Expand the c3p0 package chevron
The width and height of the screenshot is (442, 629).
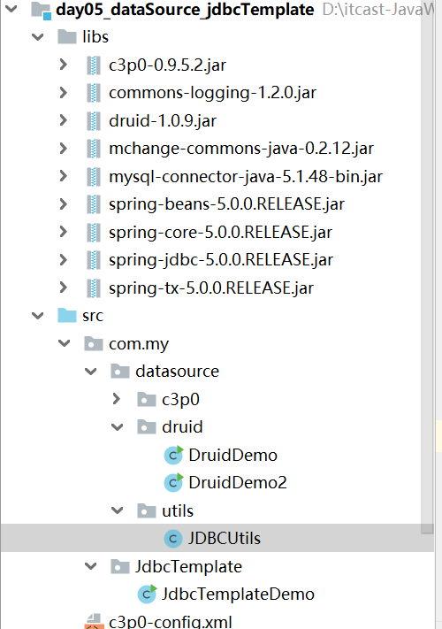pyautogui.click(x=117, y=399)
